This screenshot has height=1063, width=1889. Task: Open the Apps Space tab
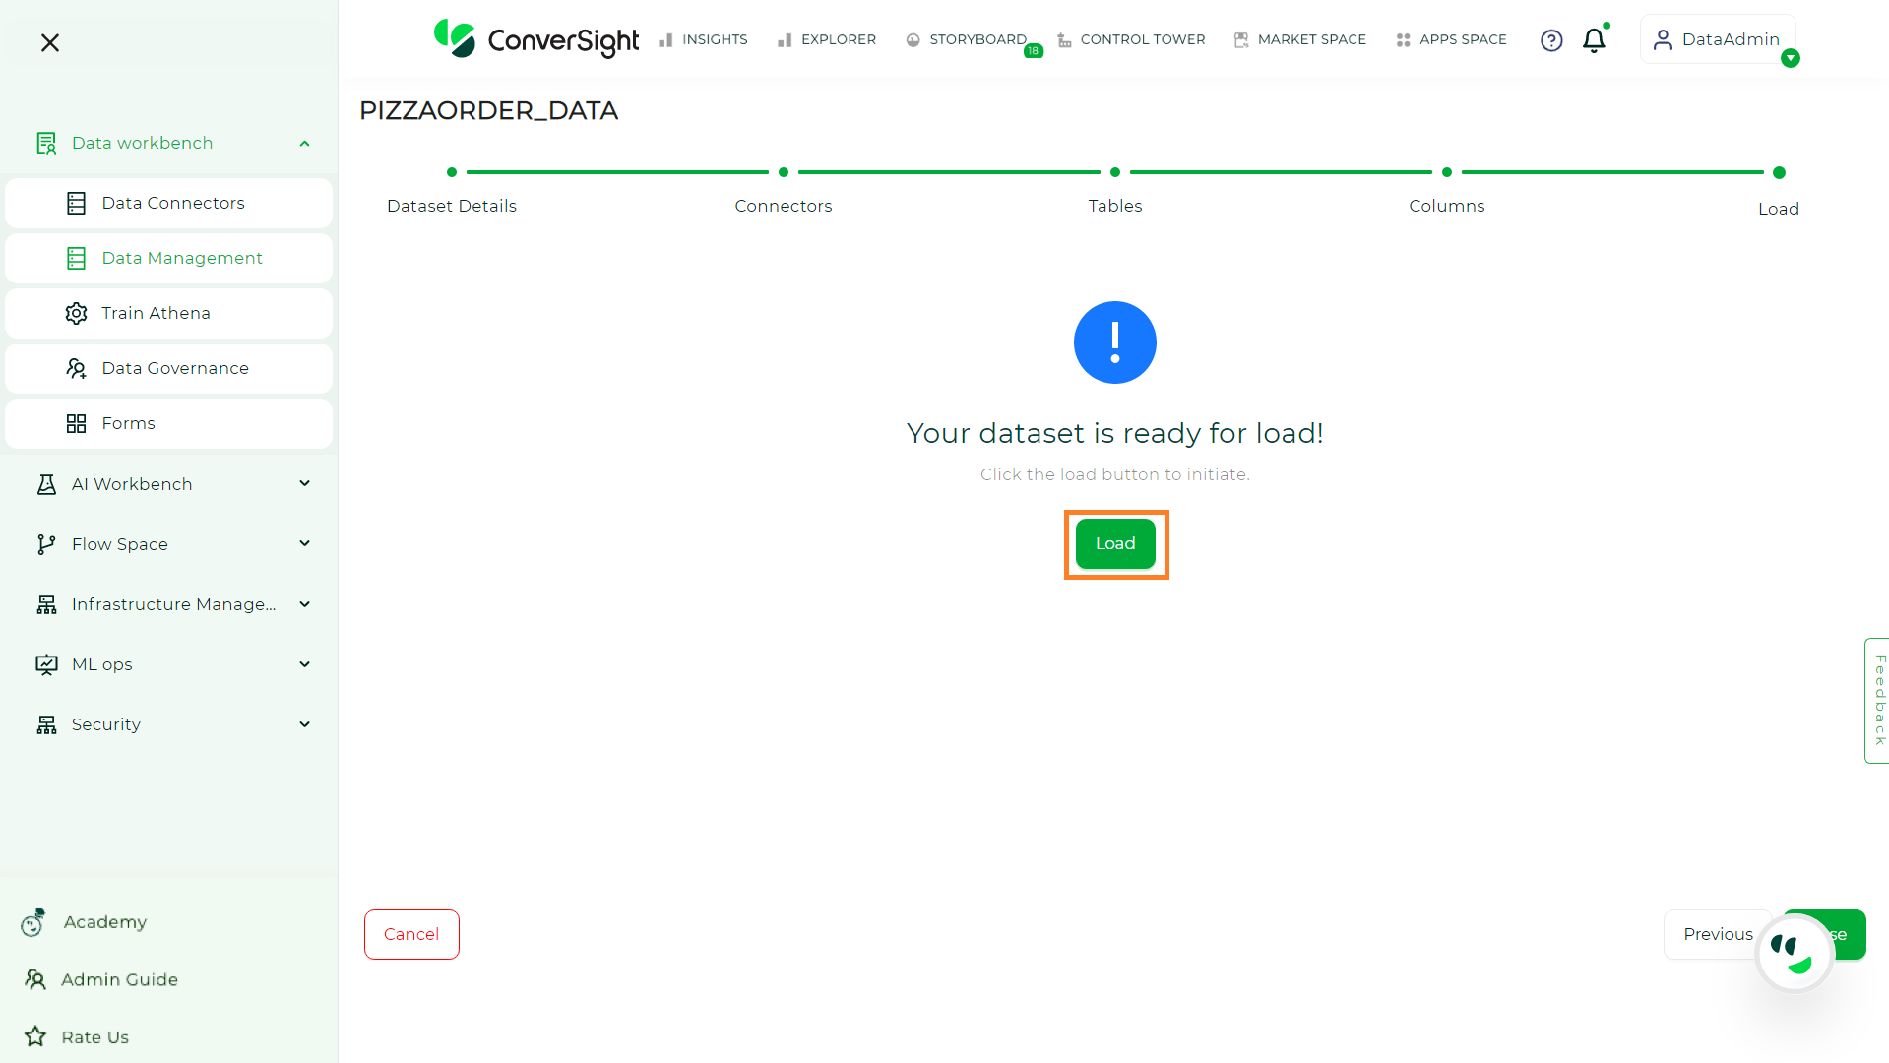point(1451,39)
